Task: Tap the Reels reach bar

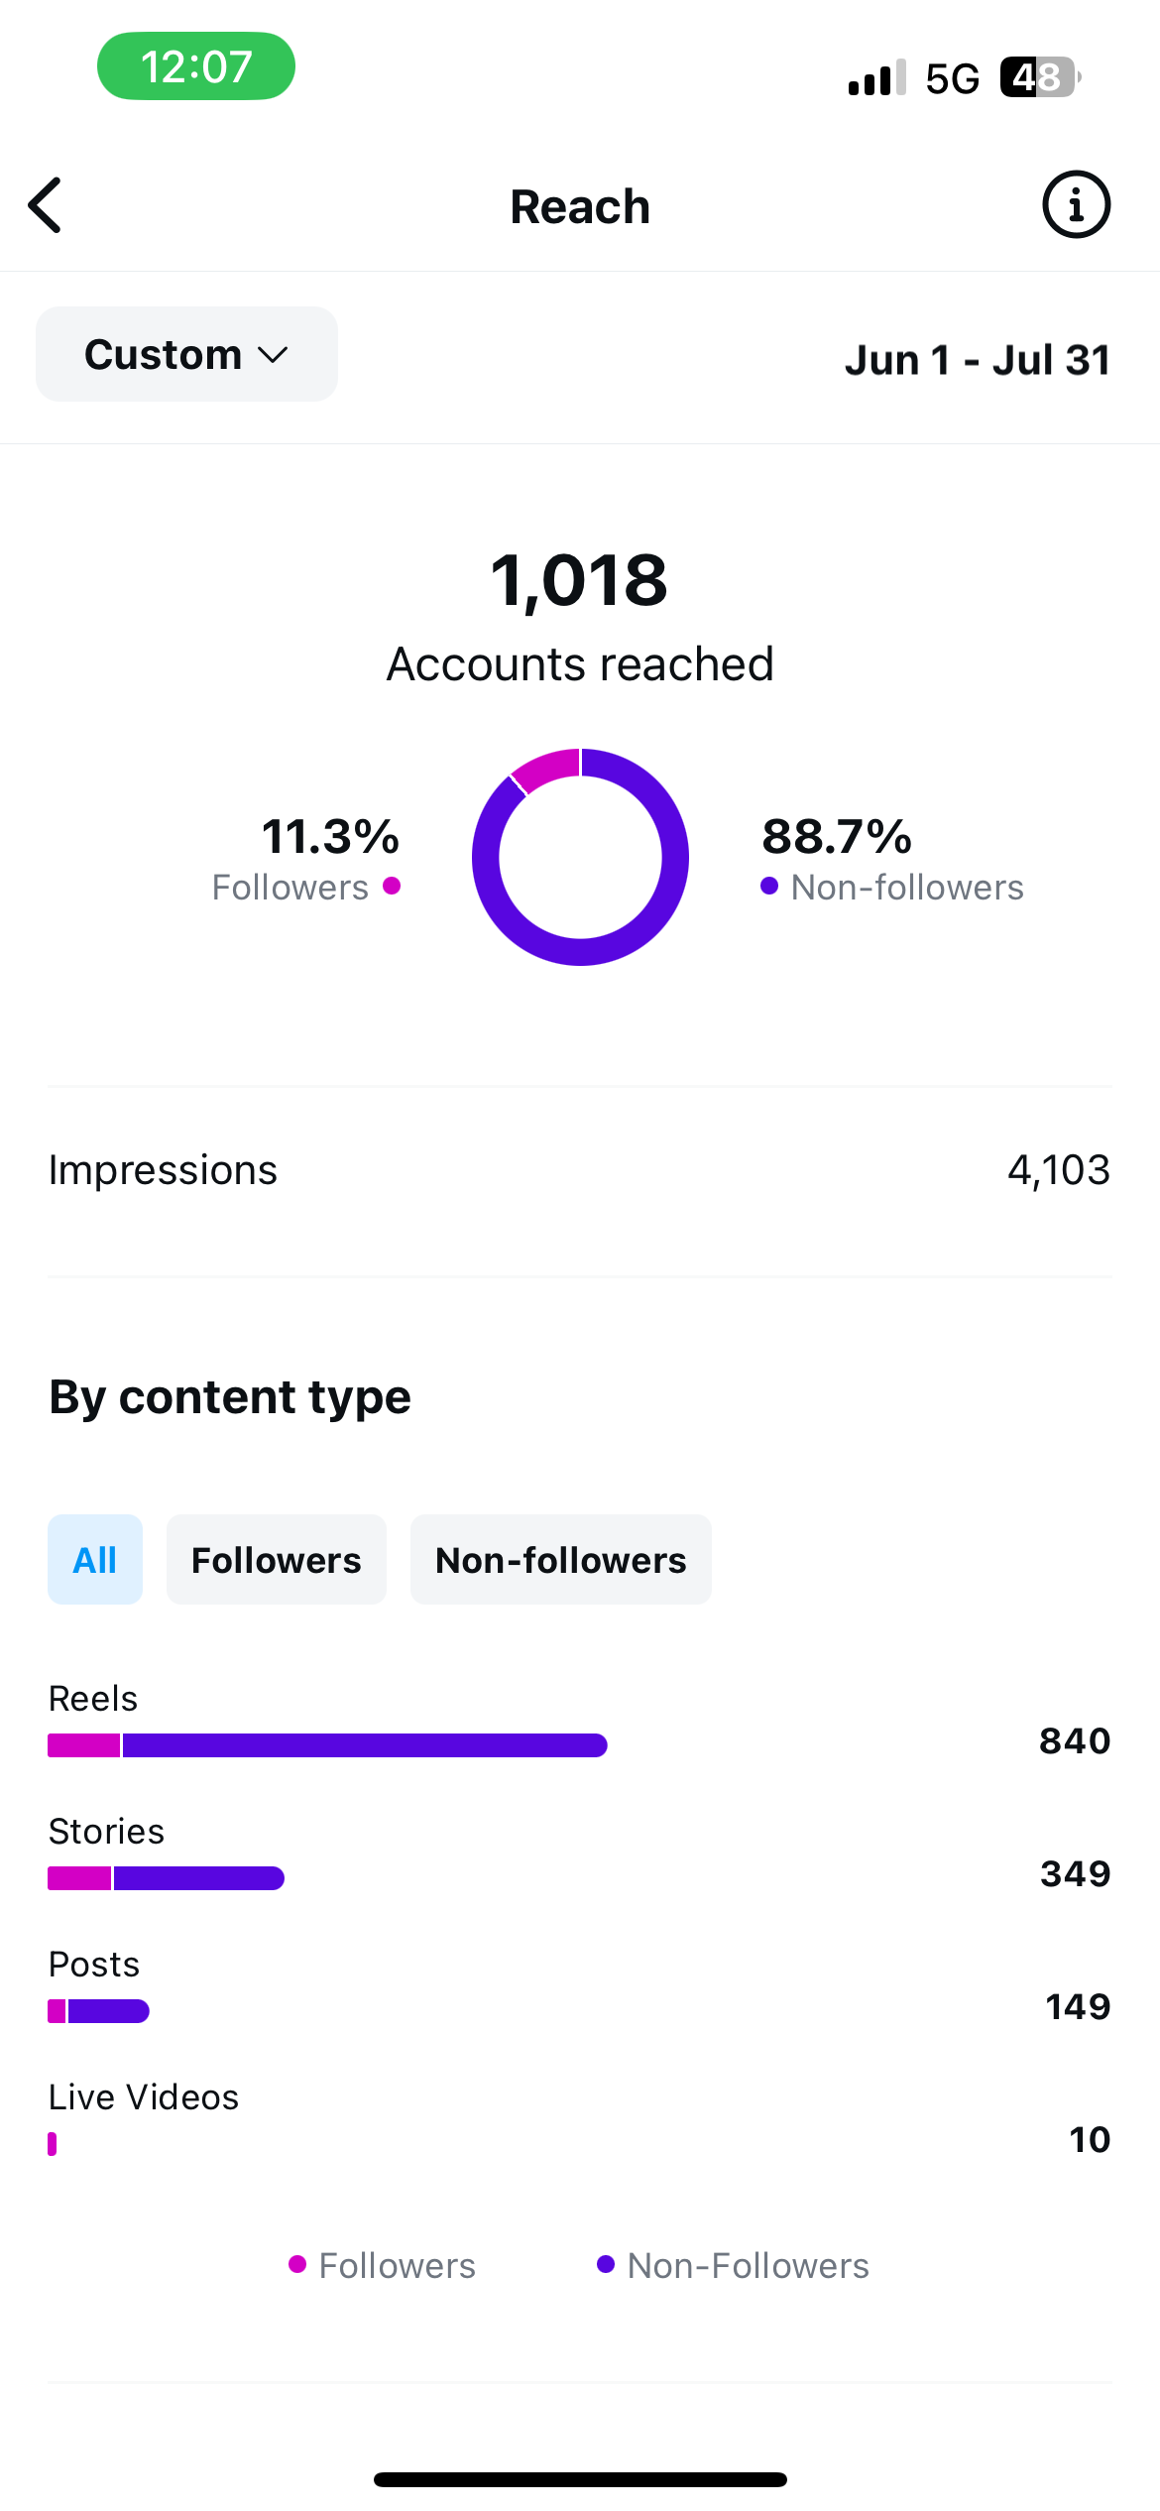Action: click(327, 1745)
